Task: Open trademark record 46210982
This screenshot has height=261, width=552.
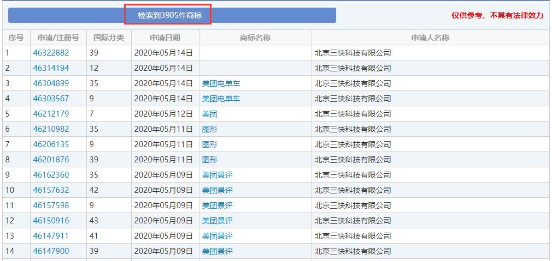Action: [x=51, y=129]
